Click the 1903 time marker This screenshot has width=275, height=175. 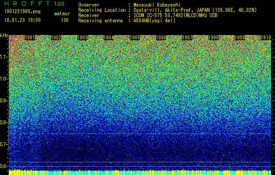(x=83, y=38)
